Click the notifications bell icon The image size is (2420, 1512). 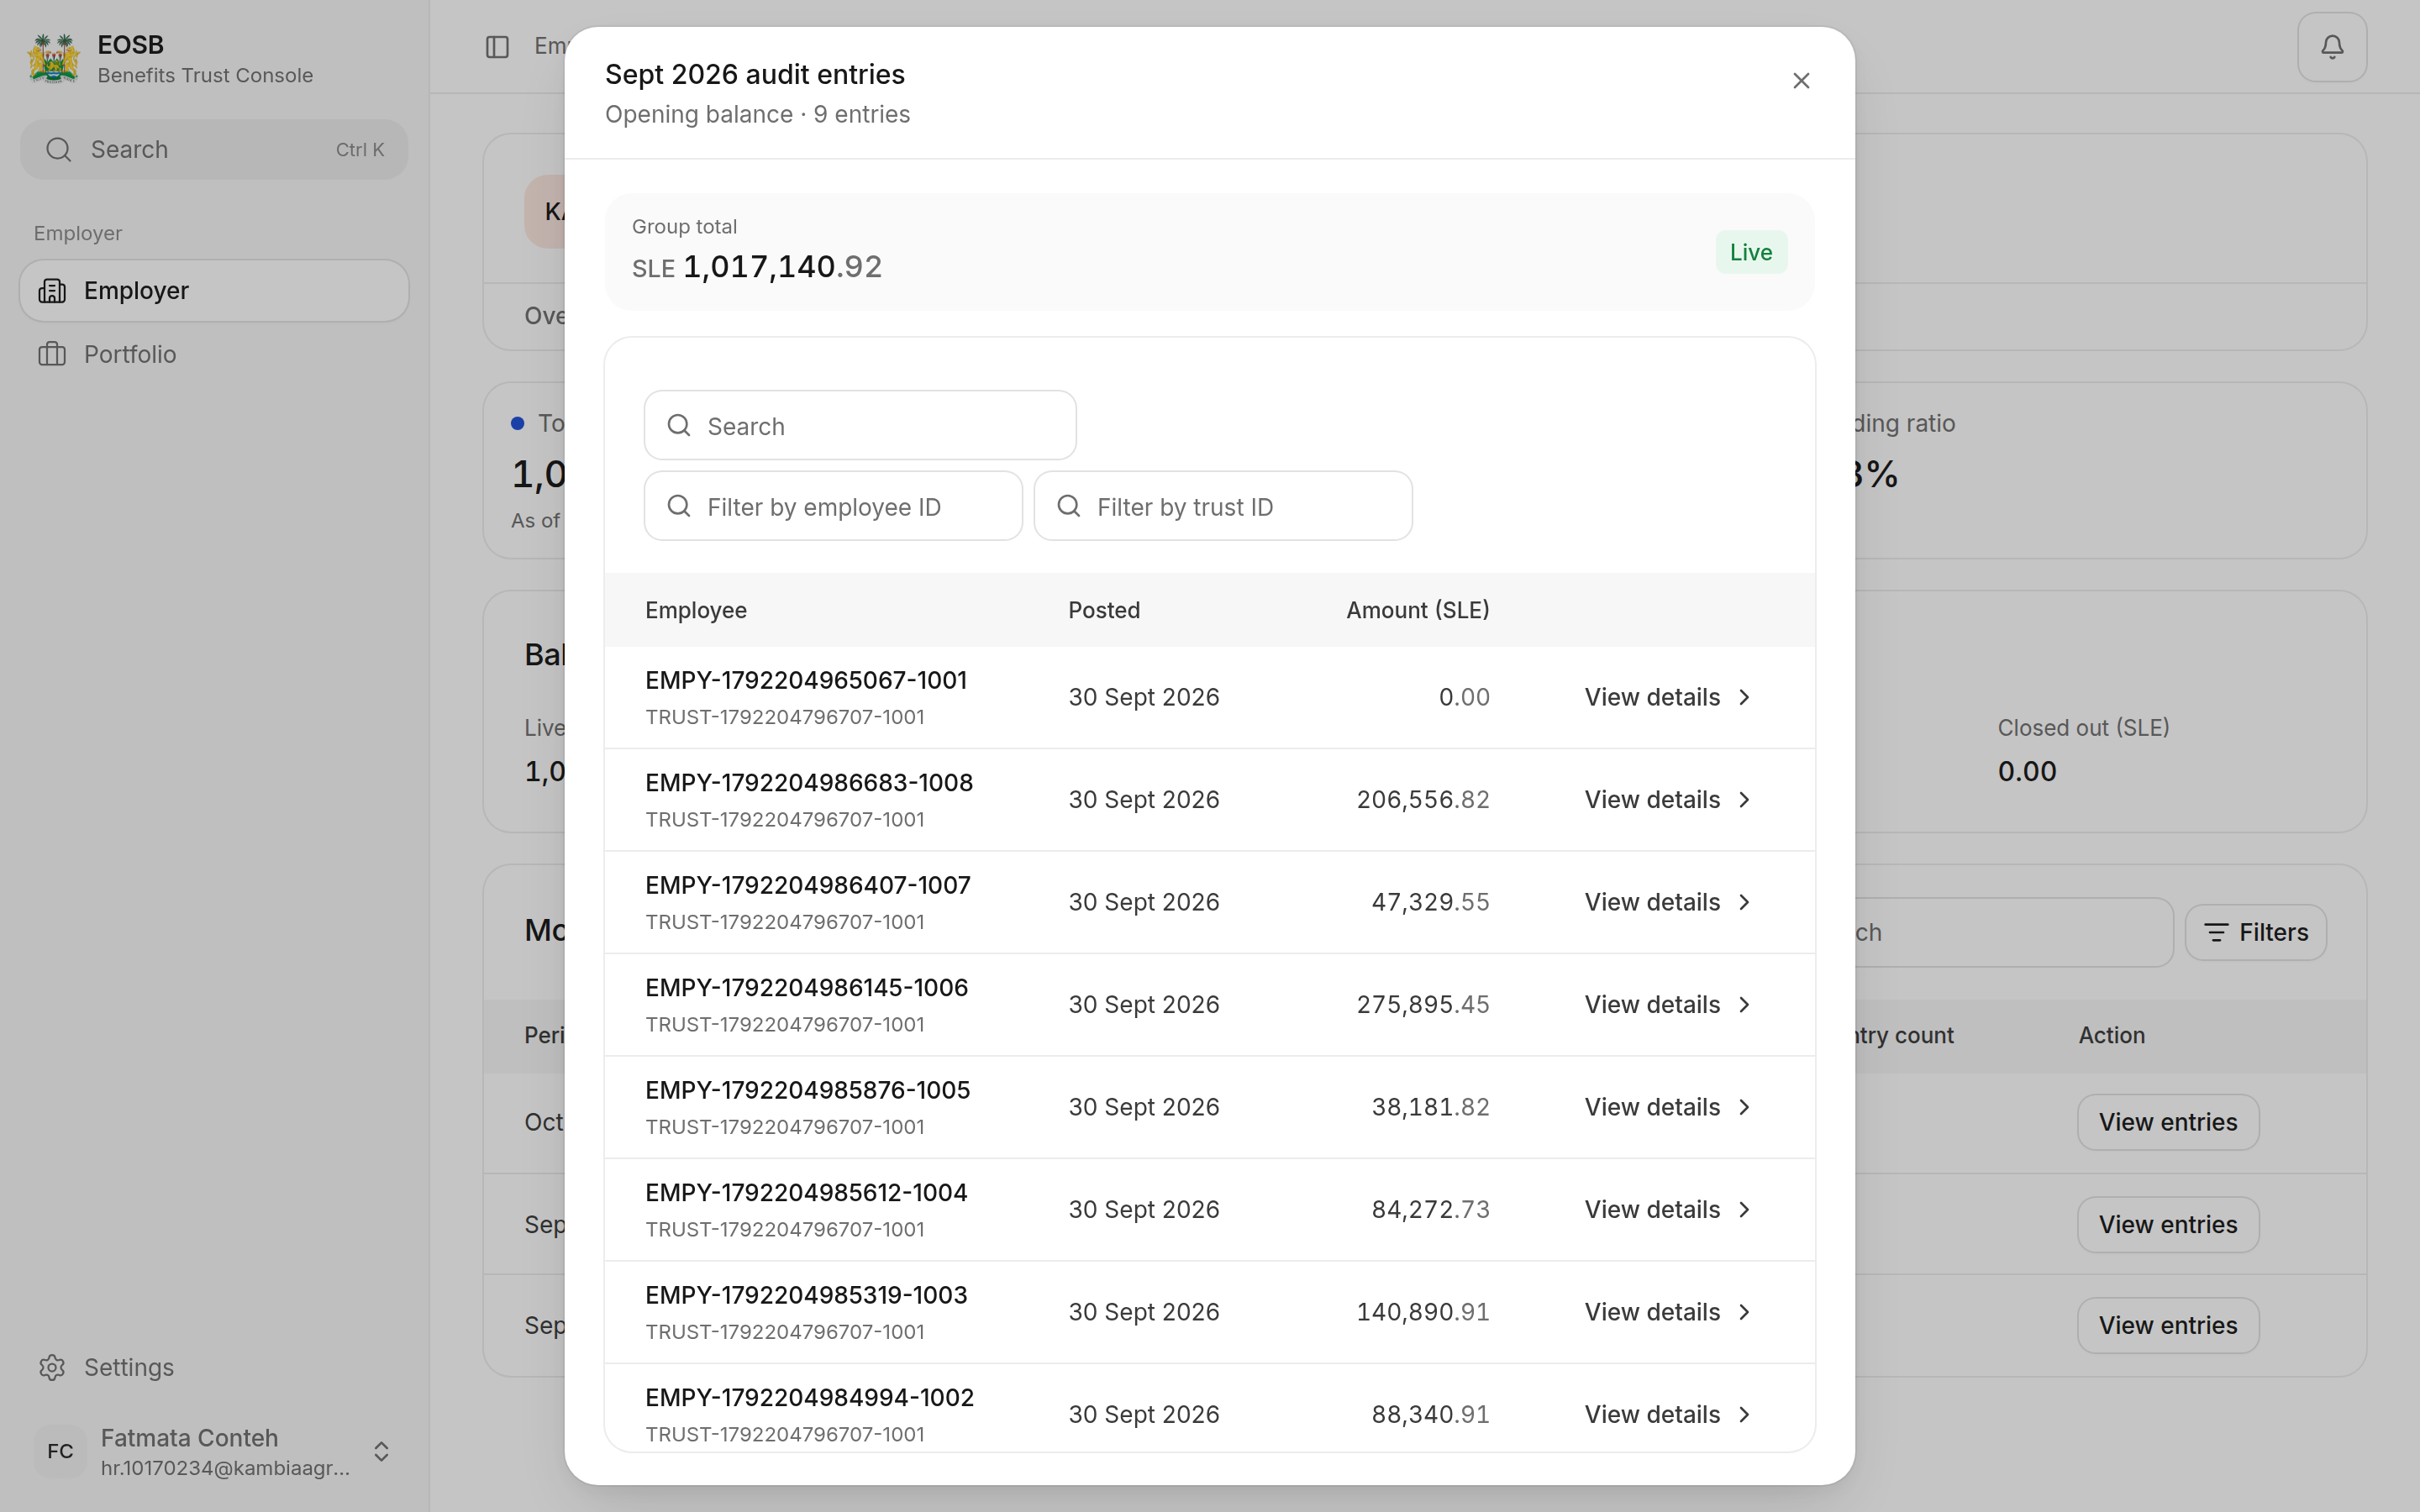(x=2332, y=47)
